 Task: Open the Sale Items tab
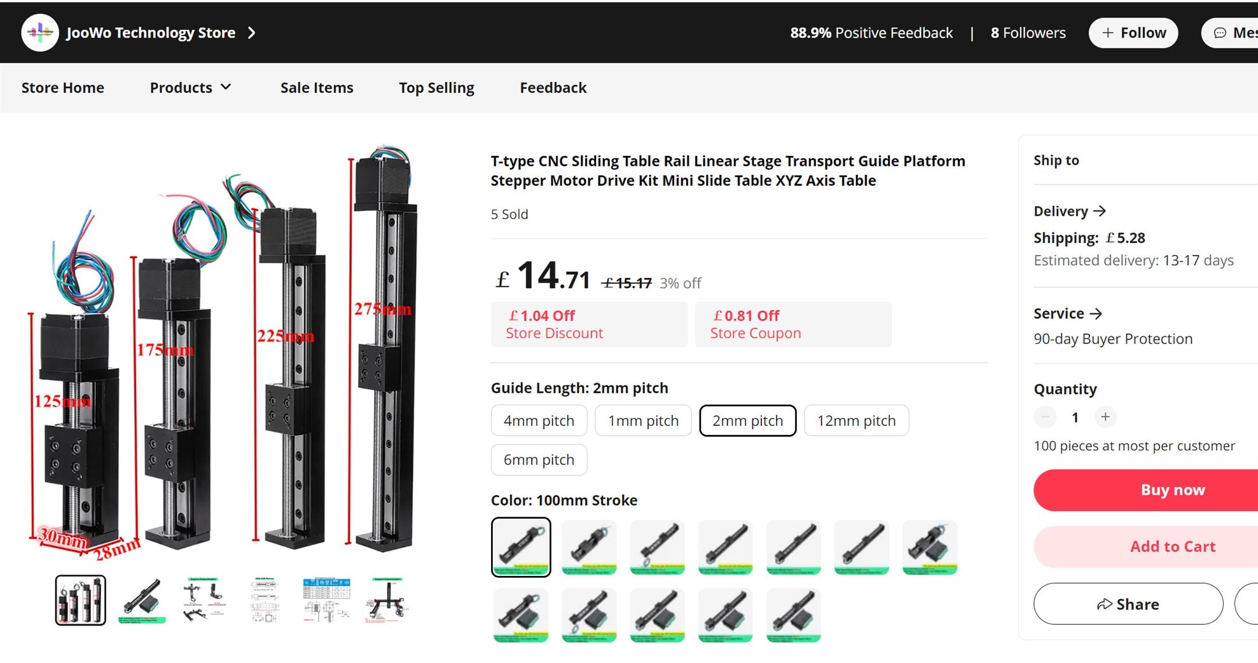317,88
